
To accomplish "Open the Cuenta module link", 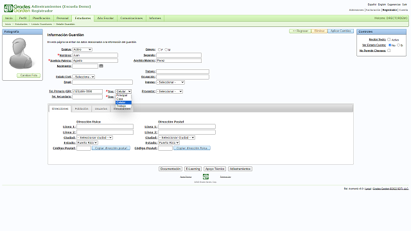I will click(403, 10).
